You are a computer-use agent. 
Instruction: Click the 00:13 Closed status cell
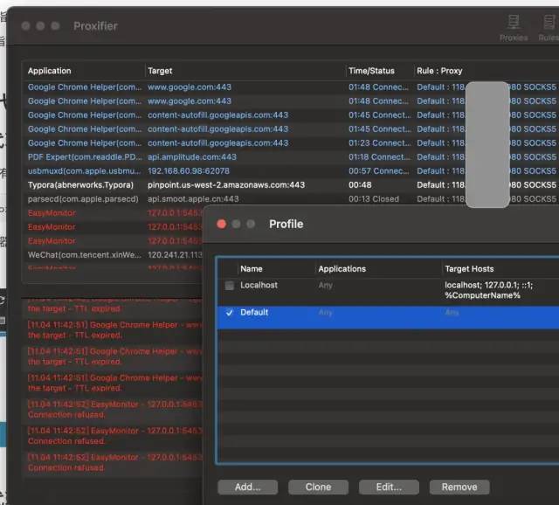tap(374, 198)
